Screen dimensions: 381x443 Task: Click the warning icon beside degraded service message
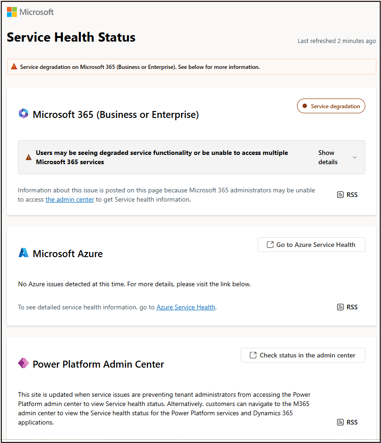coord(29,157)
